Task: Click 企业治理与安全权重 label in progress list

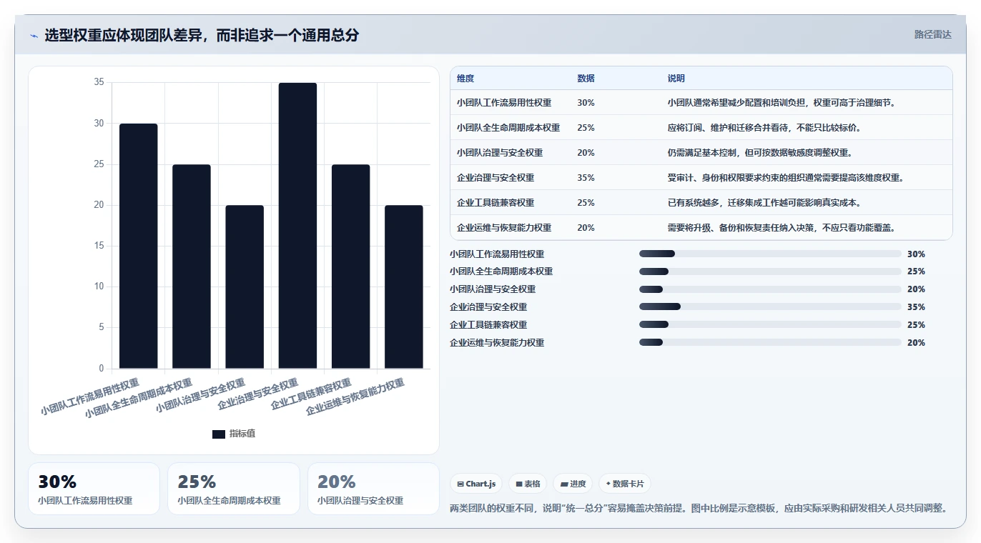Action: (x=488, y=307)
